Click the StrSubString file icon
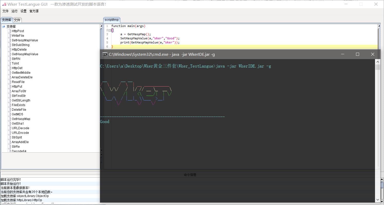Image resolution: width=384 pixels, height=205 pixels. coord(9,45)
